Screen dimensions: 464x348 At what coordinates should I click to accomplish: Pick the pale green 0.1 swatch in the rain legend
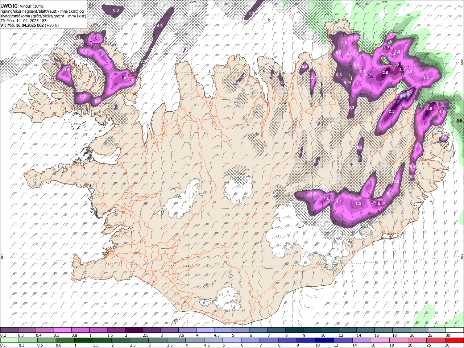9,340
